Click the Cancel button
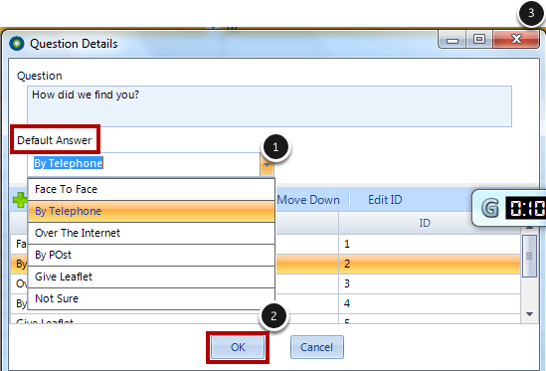 317,347
